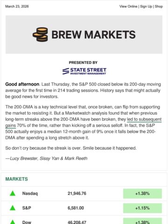The width and height of the screenshot is (168, 224).
Task: Click the S&P value 6,581.00
Action: [x=76, y=208]
